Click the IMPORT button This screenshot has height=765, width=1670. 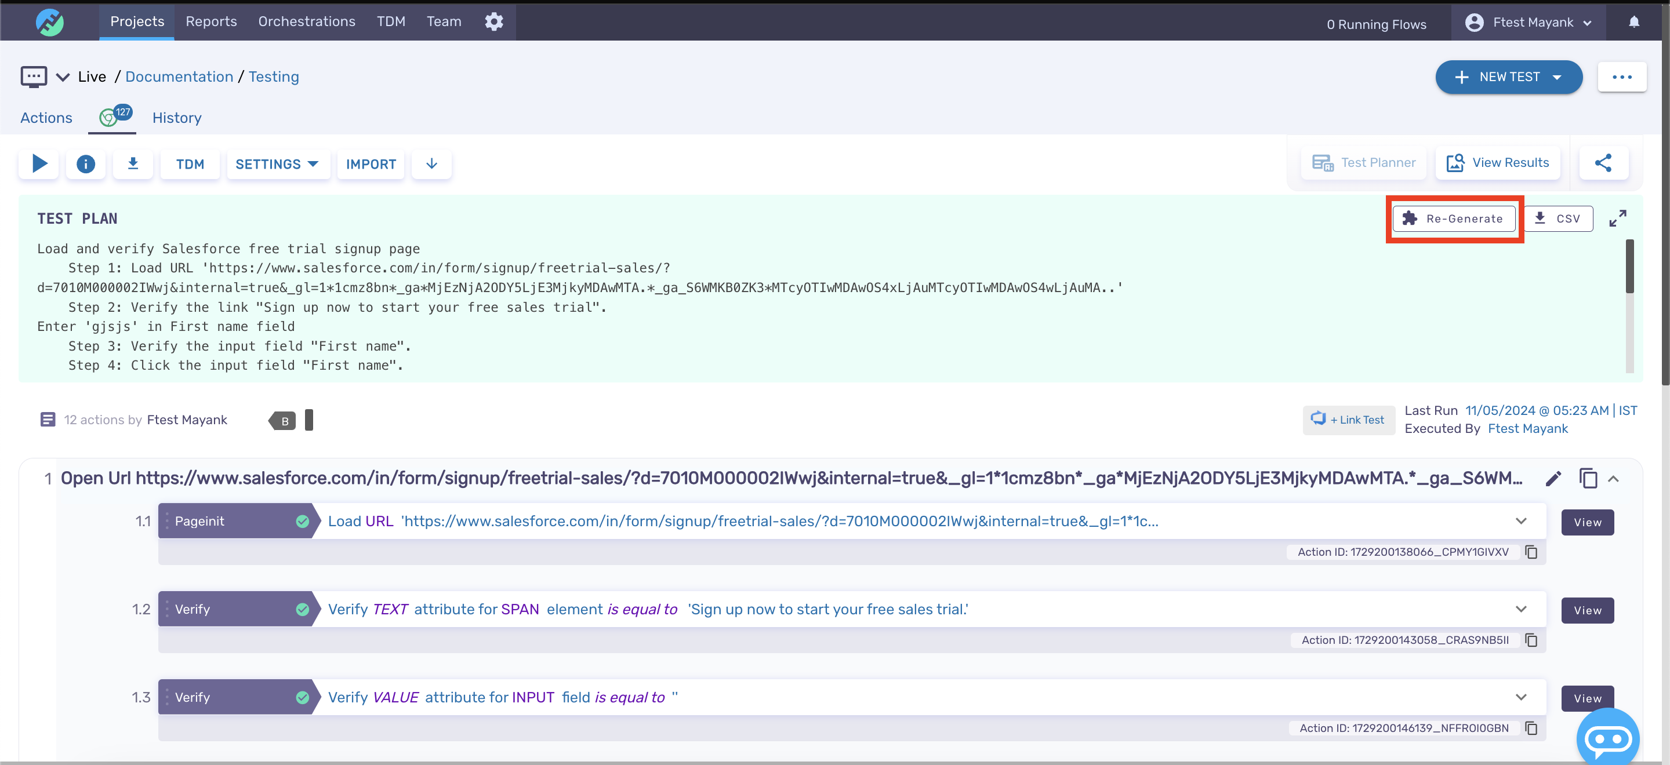tap(371, 164)
